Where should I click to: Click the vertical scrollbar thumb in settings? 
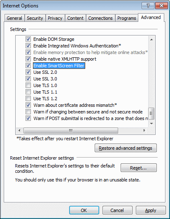click(151, 113)
